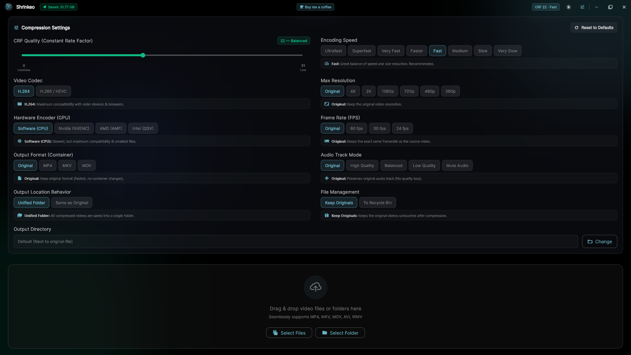Screen dimensions: 631x355
Task: Set encoding speed to Medium
Action: pos(460,51)
